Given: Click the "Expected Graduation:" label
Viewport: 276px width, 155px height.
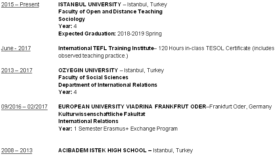Looking at the screenshot, I should [87, 34].
